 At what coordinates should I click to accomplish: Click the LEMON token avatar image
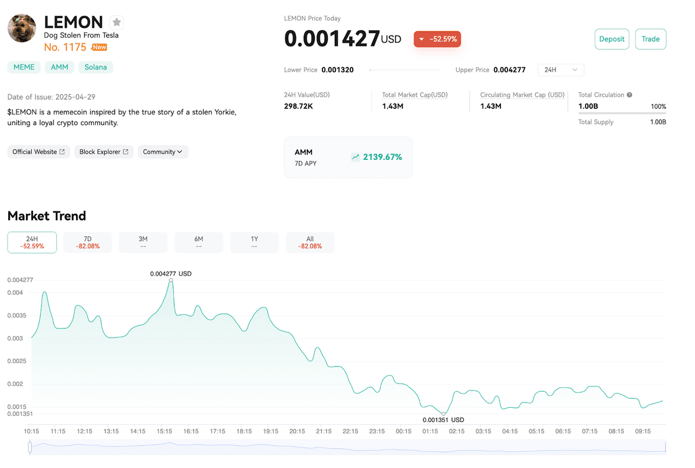21,28
